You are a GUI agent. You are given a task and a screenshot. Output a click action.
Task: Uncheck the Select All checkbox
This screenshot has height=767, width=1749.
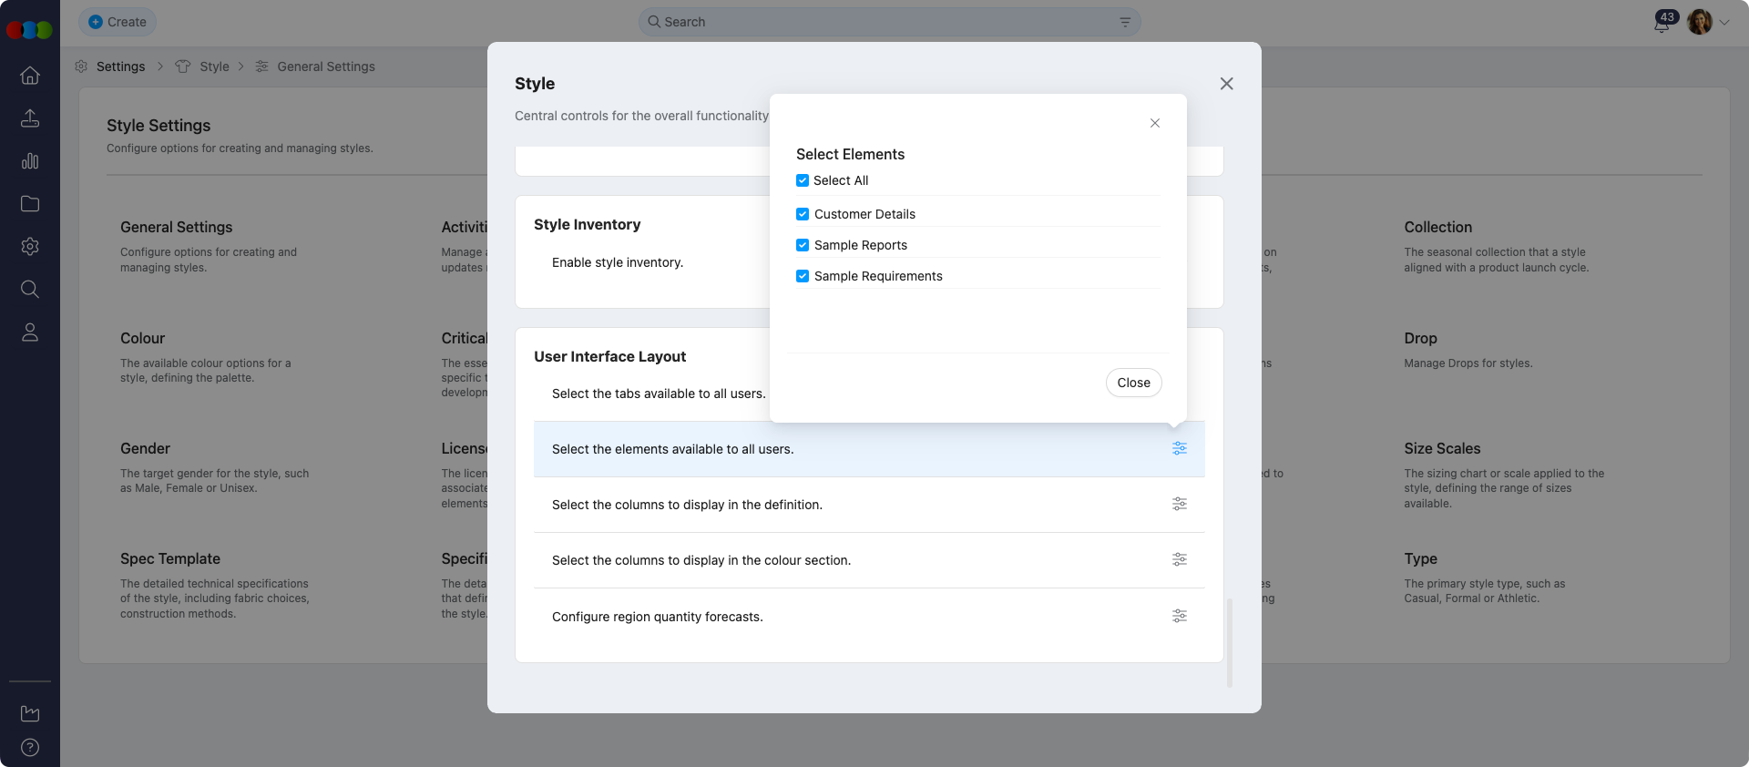pyautogui.click(x=803, y=181)
